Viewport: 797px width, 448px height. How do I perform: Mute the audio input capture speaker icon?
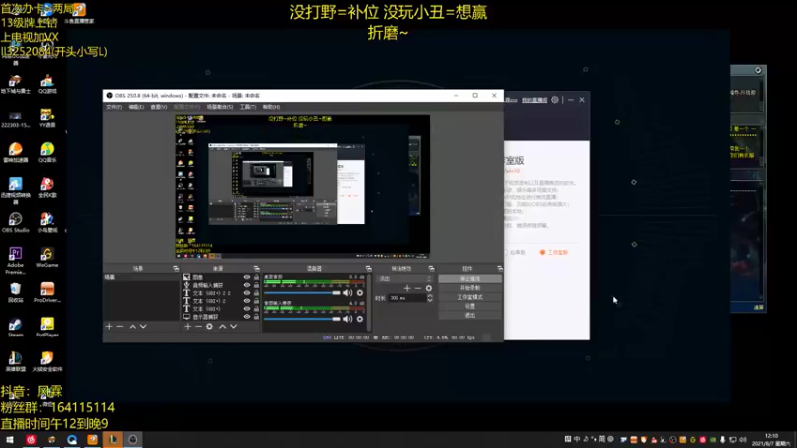pos(347,319)
